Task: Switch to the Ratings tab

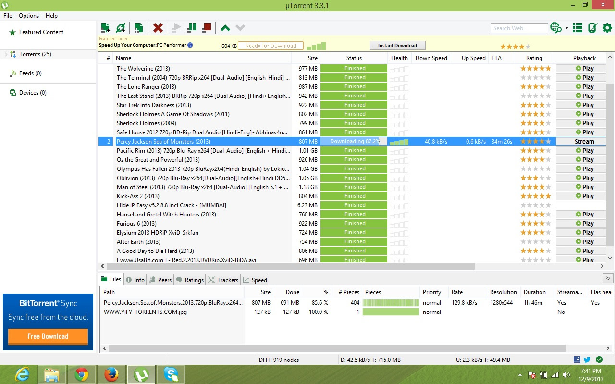Action: coord(189,280)
